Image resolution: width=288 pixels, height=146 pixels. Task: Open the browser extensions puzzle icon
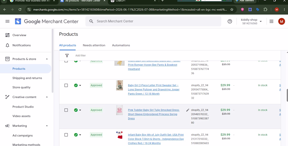[x=265, y=9]
